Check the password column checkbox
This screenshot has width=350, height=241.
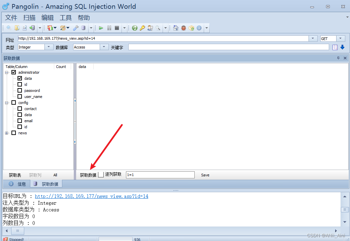pyautogui.click(x=20, y=90)
